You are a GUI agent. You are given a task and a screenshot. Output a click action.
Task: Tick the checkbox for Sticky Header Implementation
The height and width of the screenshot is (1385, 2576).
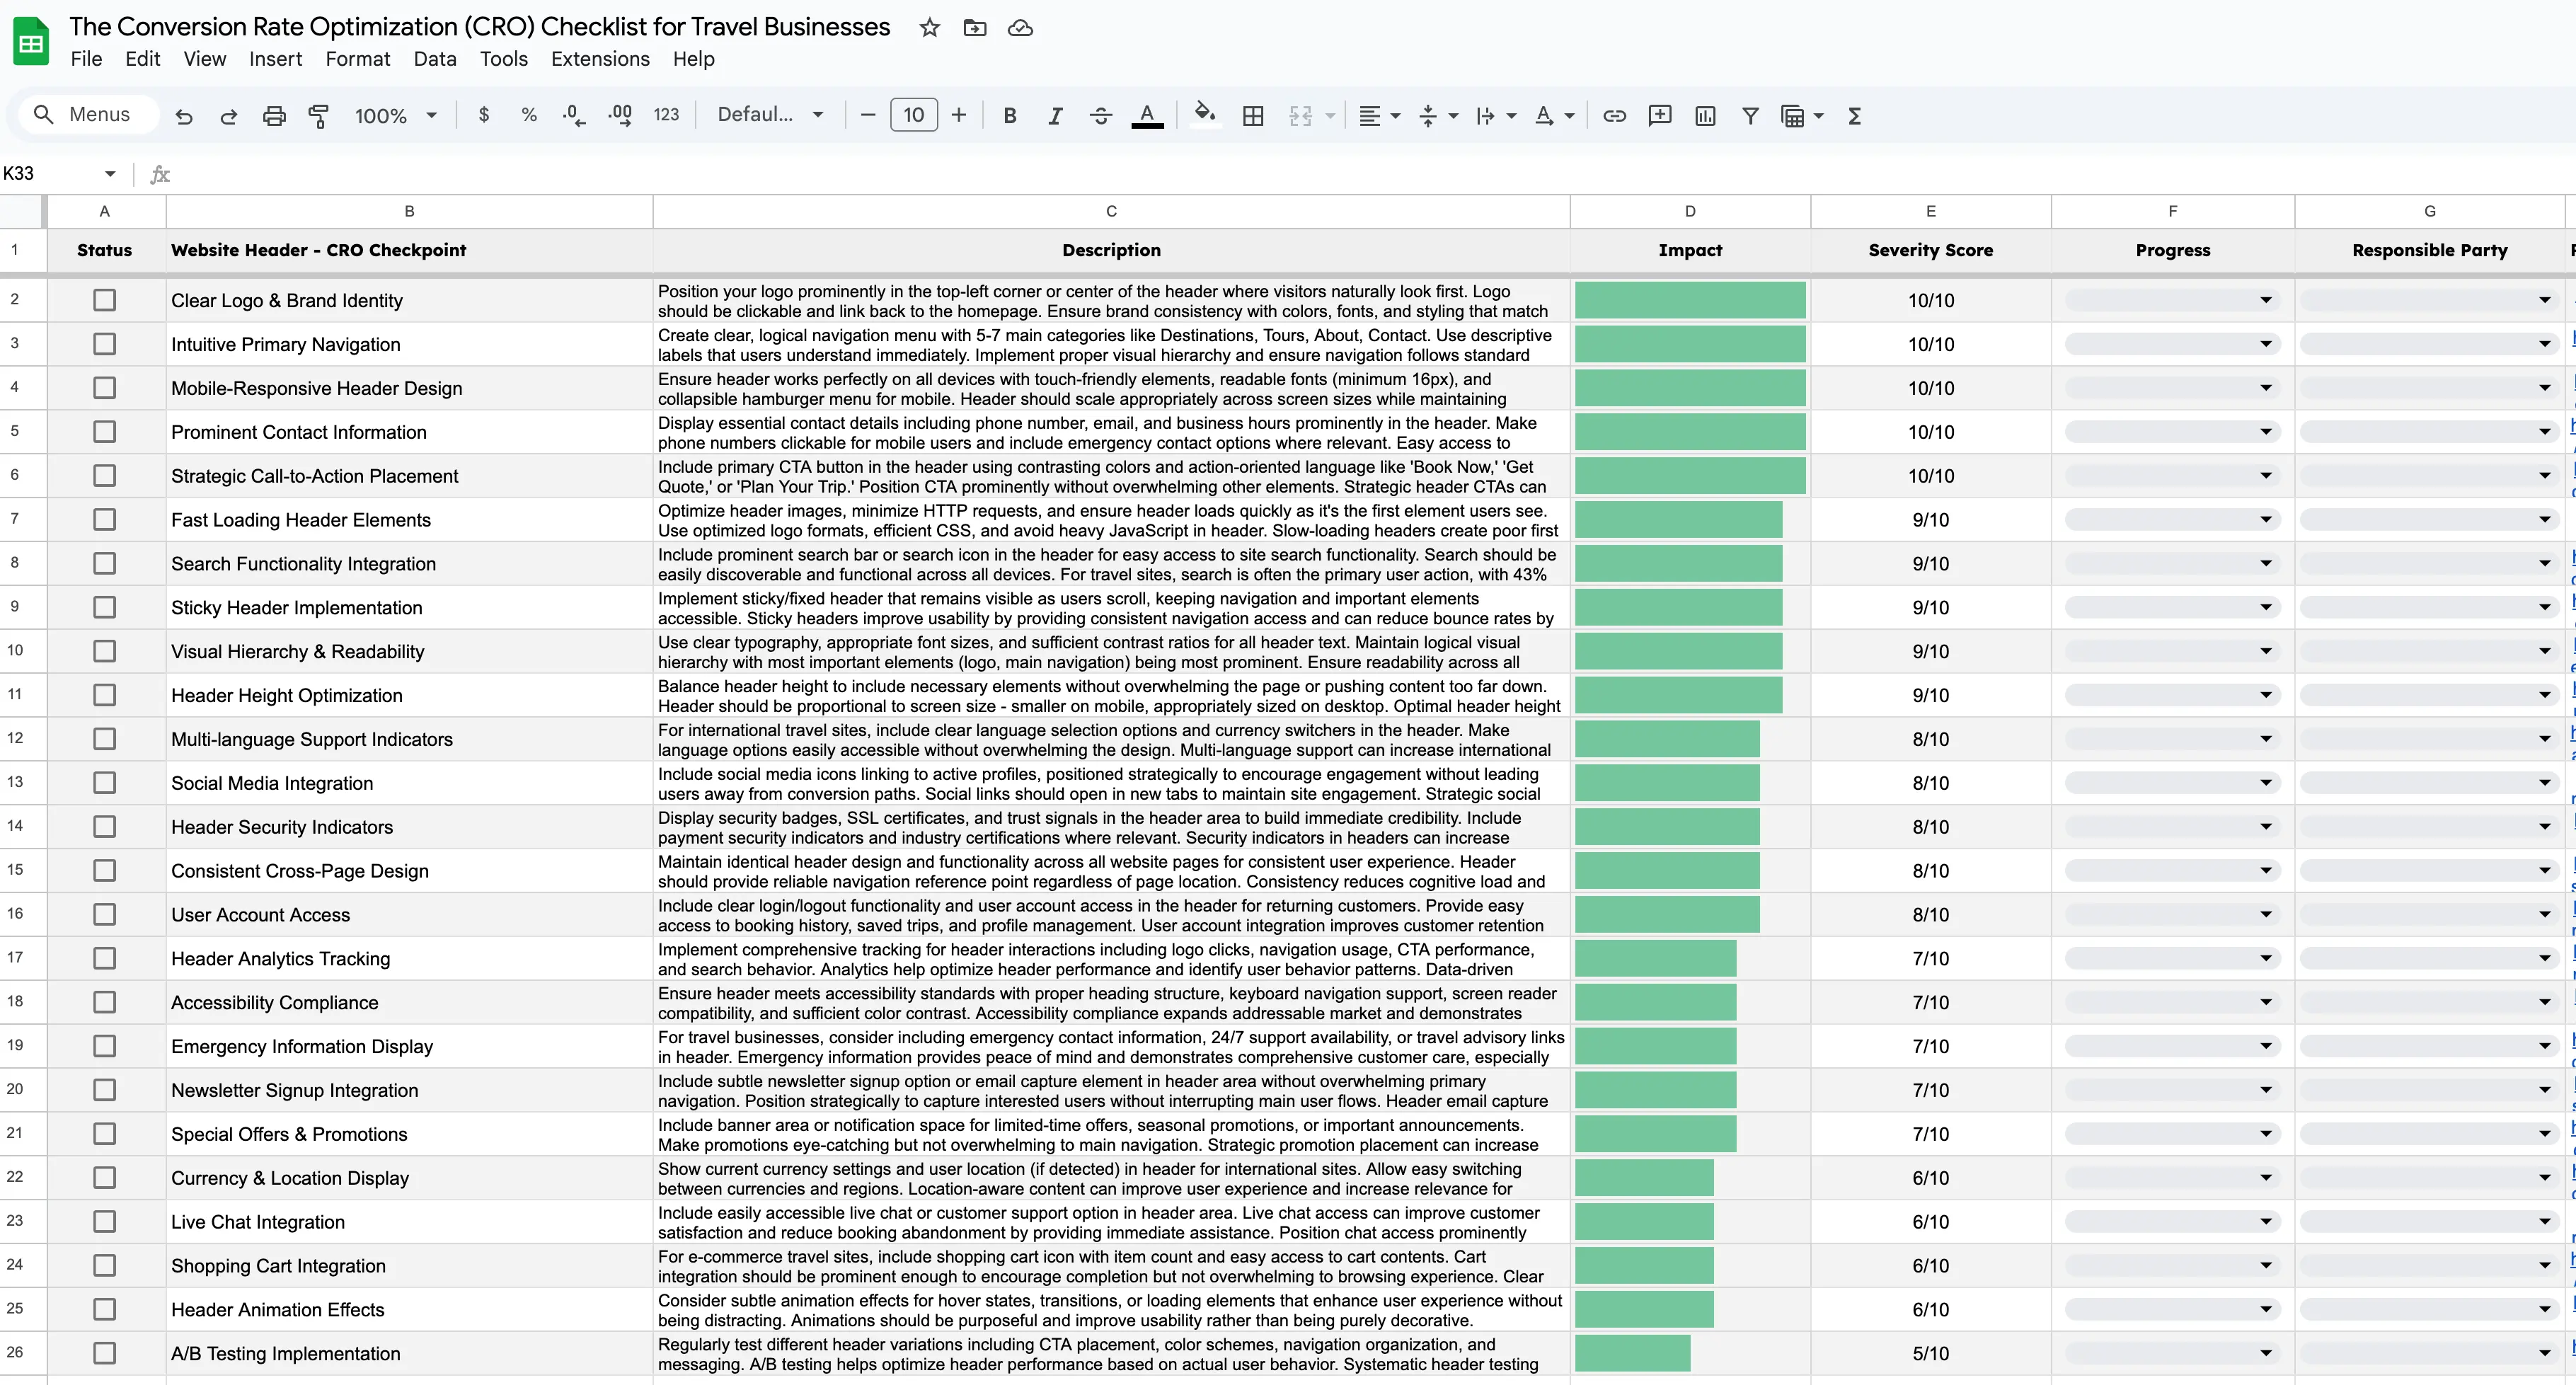click(104, 607)
